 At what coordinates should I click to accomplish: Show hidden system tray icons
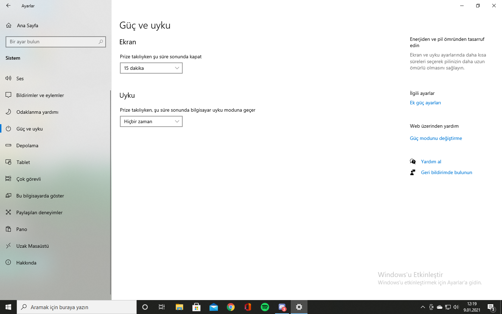(423, 307)
